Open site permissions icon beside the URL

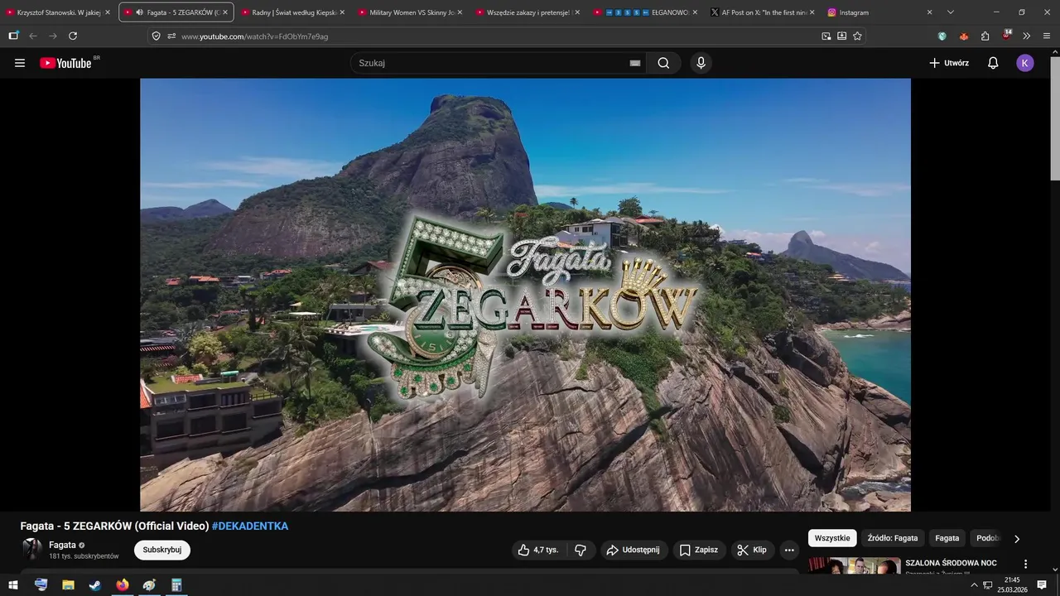tap(171, 36)
